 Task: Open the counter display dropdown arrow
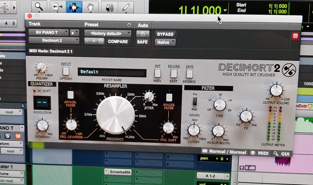point(225,11)
